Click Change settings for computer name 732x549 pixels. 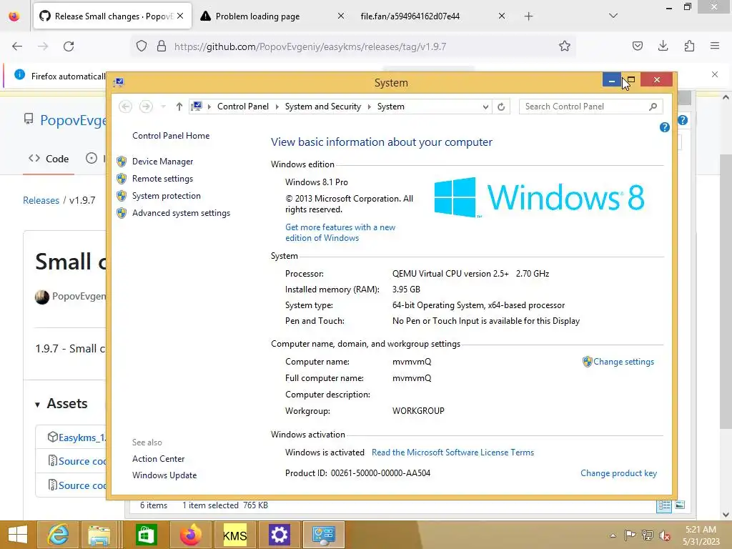pyautogui.click(x=623, y=362)
